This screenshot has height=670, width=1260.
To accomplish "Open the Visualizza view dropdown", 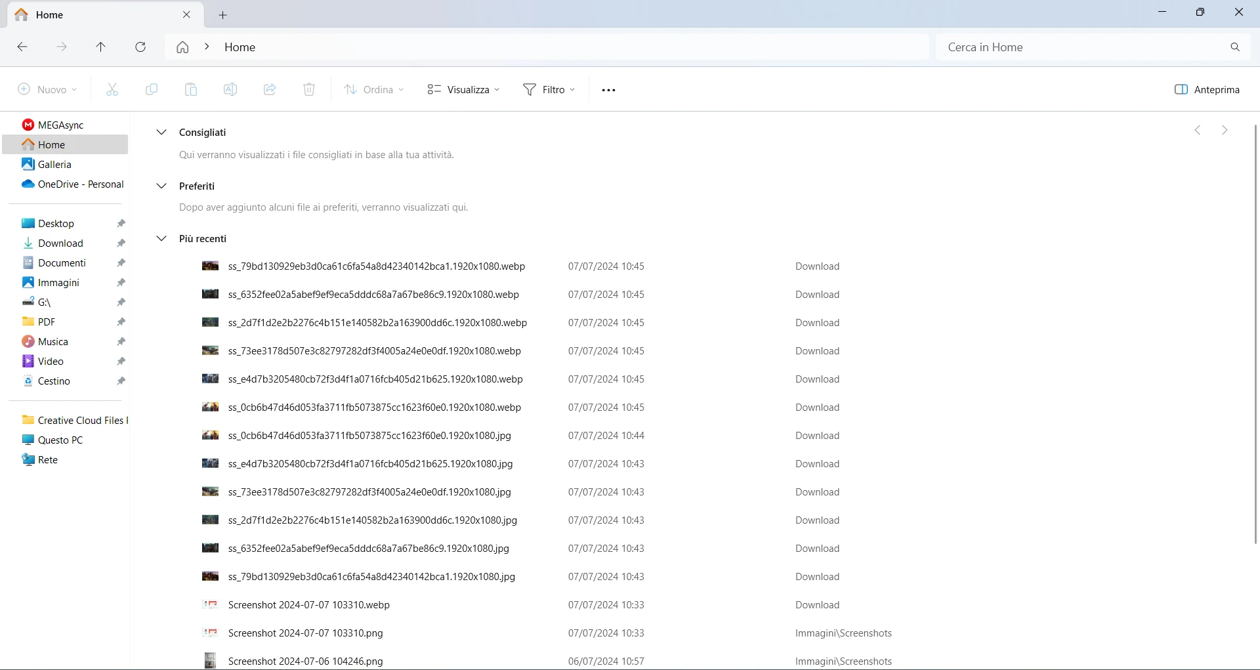I will pyautogui.click(x=463, y=90).
